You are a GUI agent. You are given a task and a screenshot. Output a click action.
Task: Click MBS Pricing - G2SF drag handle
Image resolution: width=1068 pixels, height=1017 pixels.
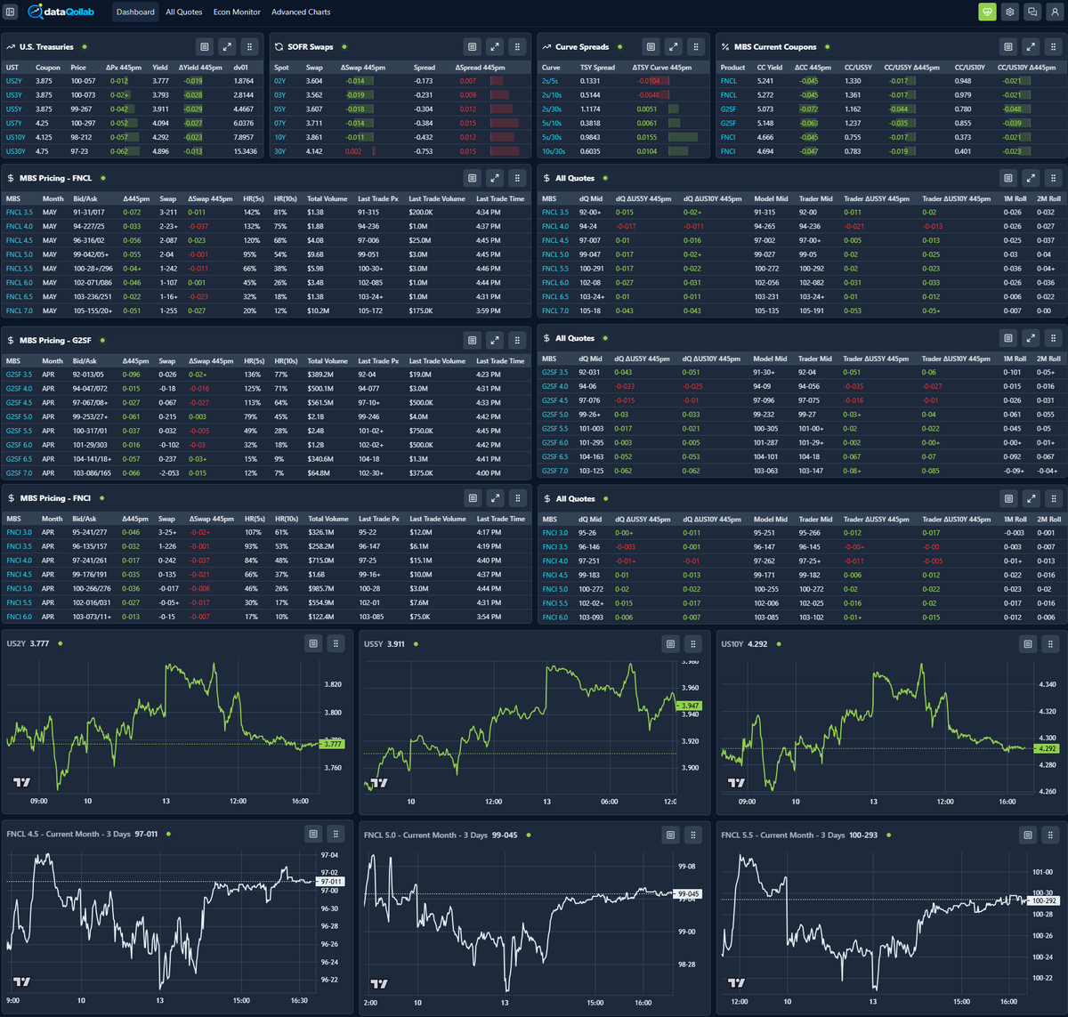518,340
